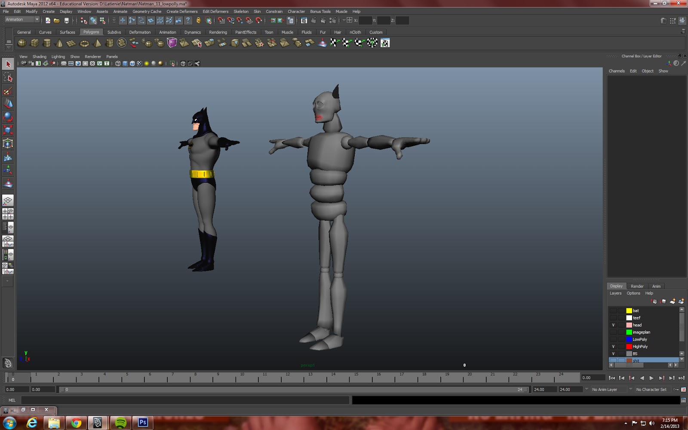Open the Skeleton menu
This screenshot has height=430, width=688.
(x=241, y=11)
